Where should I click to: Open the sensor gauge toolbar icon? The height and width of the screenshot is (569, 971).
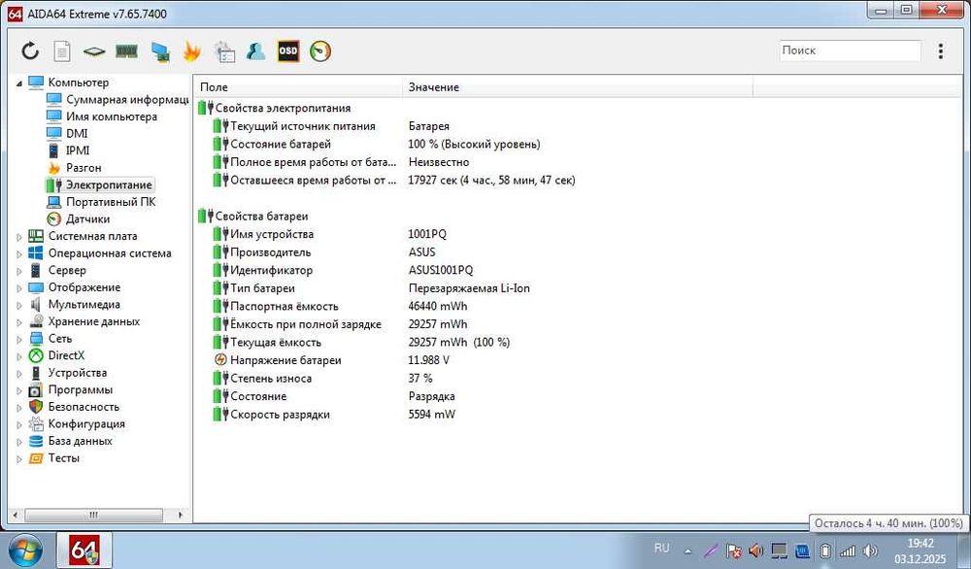320,50
